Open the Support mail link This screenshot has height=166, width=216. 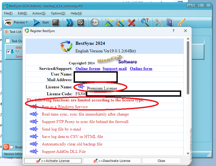point(115,69)
